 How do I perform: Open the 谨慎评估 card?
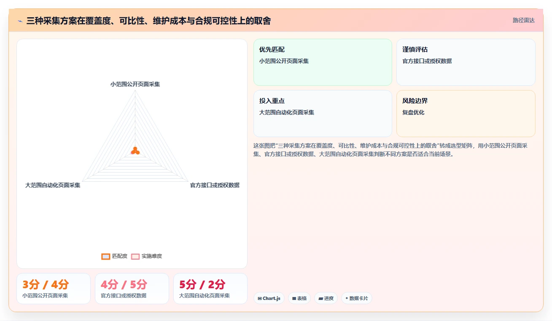466,62
